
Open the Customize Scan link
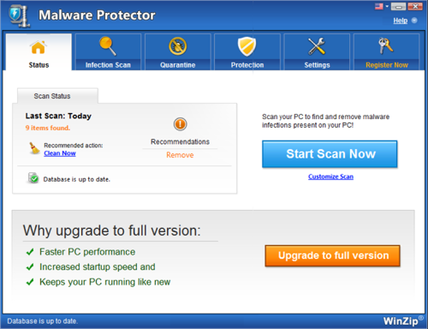tap(330, 176)
